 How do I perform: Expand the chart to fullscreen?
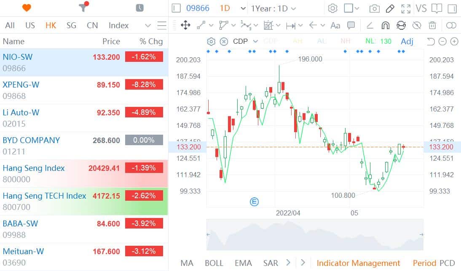(406, 8)
